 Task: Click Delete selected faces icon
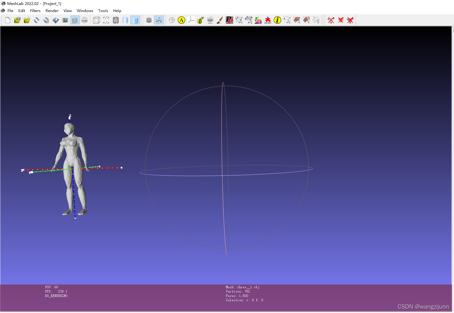pyautogui.click(x=341, y=20)
